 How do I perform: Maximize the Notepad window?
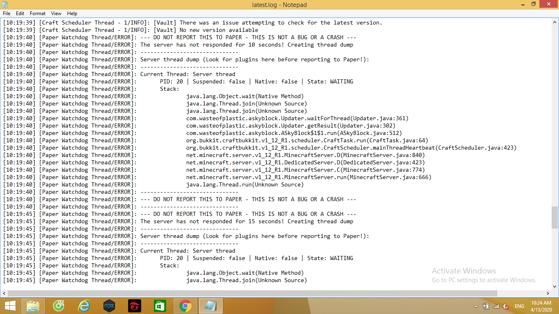[x=533, y=4]
